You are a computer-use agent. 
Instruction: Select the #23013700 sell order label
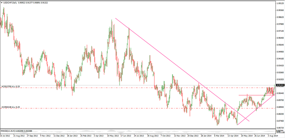11,86
